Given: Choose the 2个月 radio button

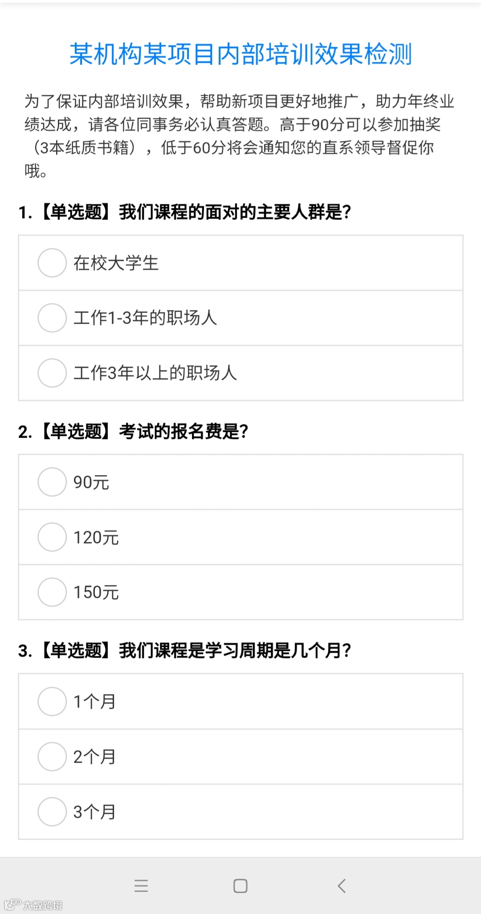Looking at the screenshot, I should coord(52,756).
